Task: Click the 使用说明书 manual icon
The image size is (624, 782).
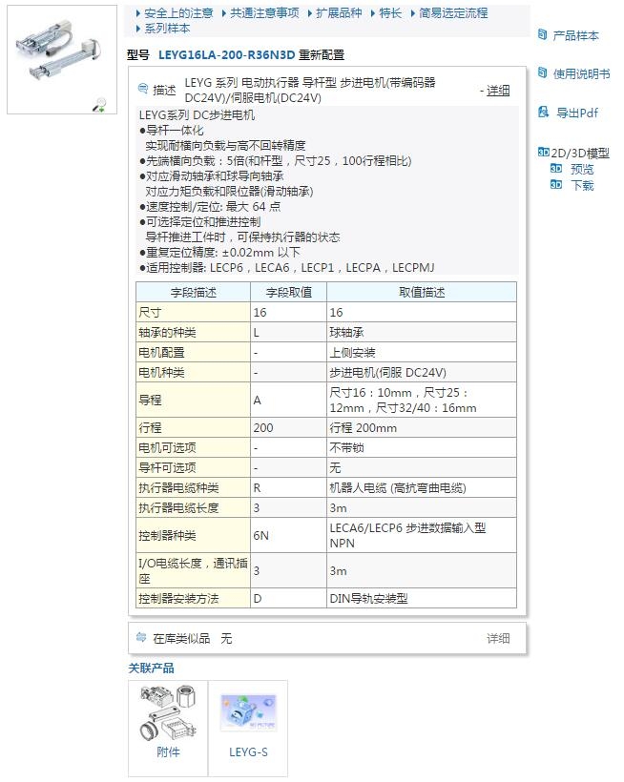Action: (543, 73)
